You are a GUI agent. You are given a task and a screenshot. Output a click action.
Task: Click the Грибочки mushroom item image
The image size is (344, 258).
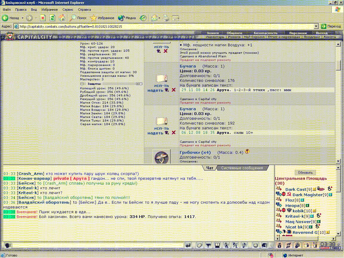pyautogui.click(x=162, y=157)
